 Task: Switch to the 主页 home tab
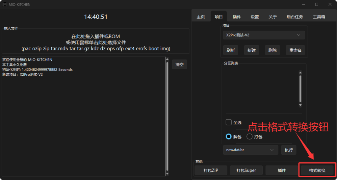[201, 17]
